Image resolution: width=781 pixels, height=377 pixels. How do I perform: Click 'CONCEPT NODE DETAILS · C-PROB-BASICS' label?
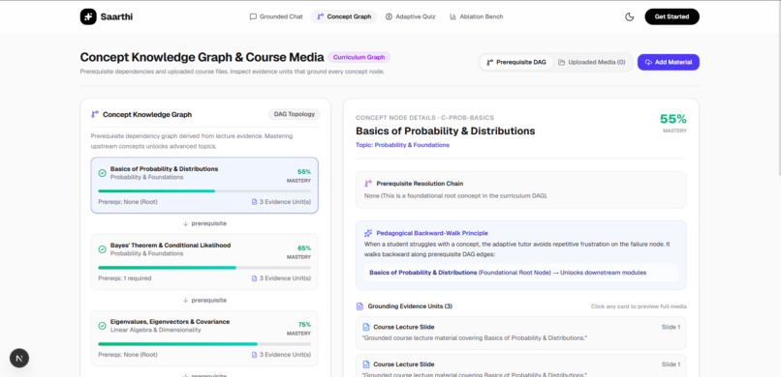click(x=424, y=118)
